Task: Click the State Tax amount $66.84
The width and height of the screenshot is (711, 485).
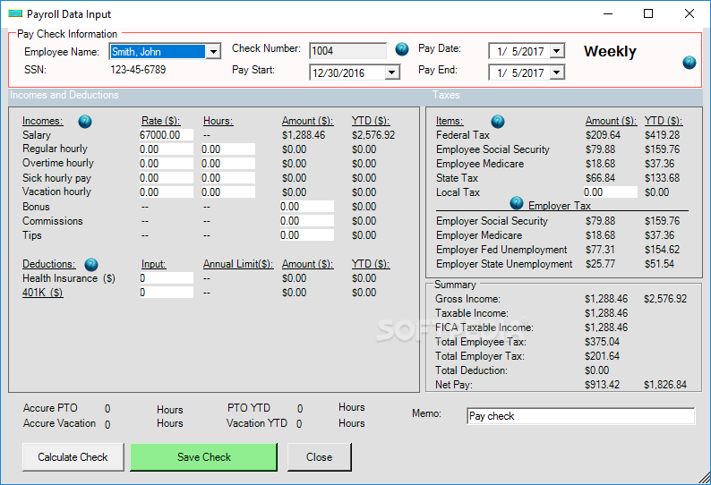Action: [x=600, y=178]
